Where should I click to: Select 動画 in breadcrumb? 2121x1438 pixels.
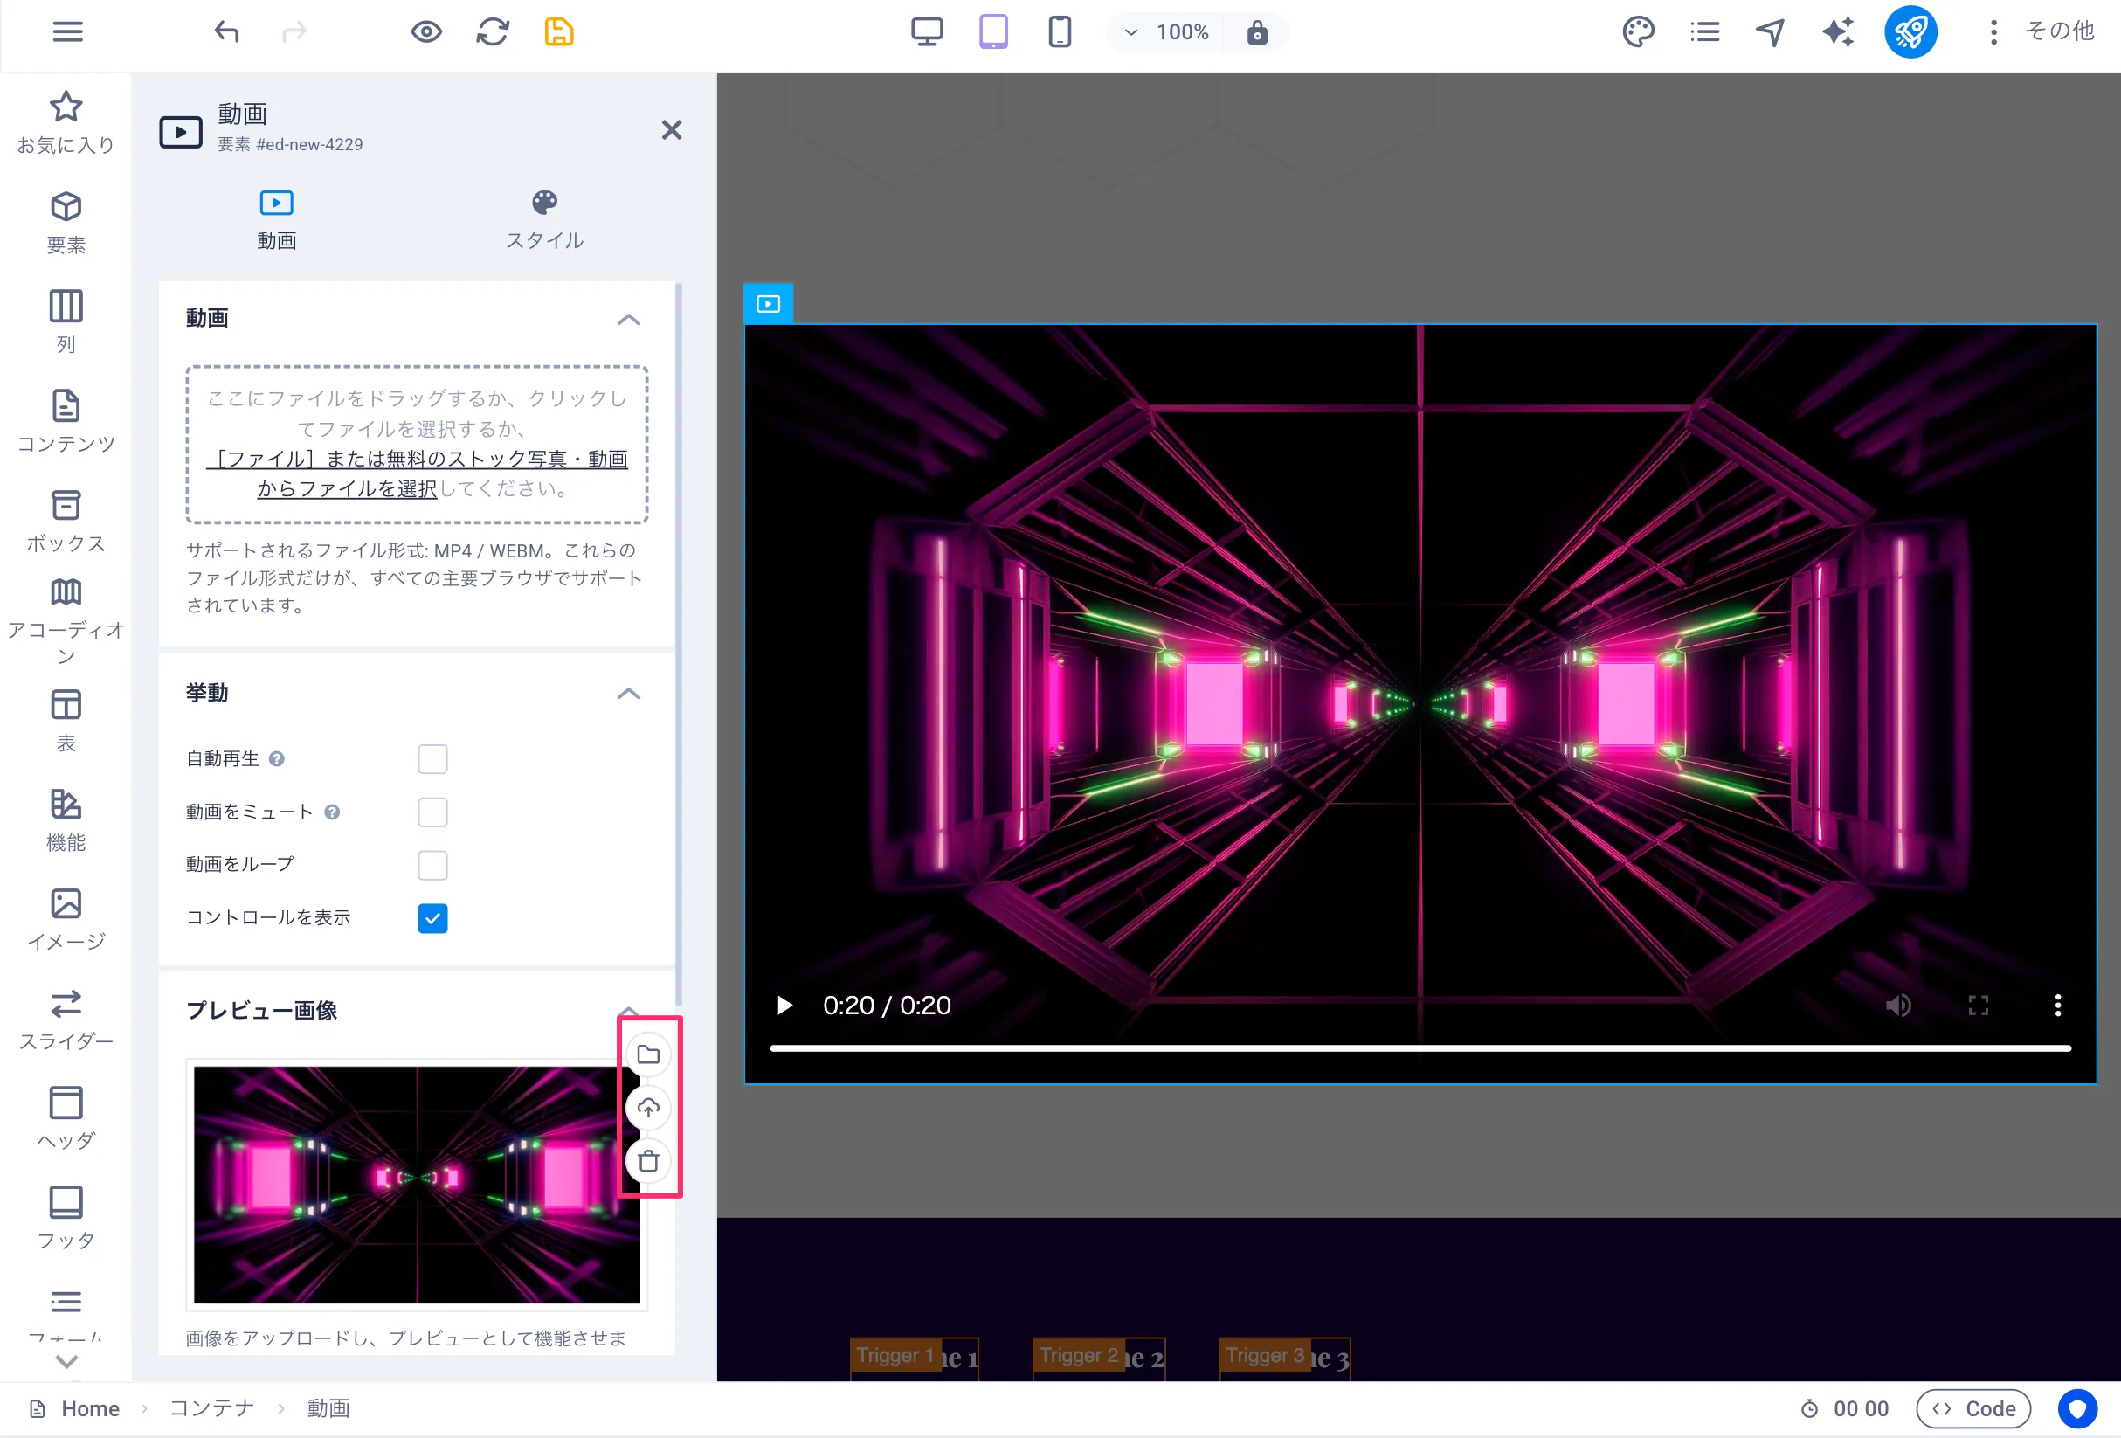click(328, 1408)
